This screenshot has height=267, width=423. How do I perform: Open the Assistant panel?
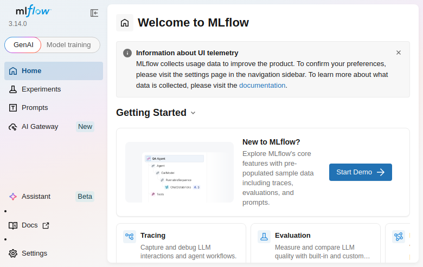tap(54, 197)
